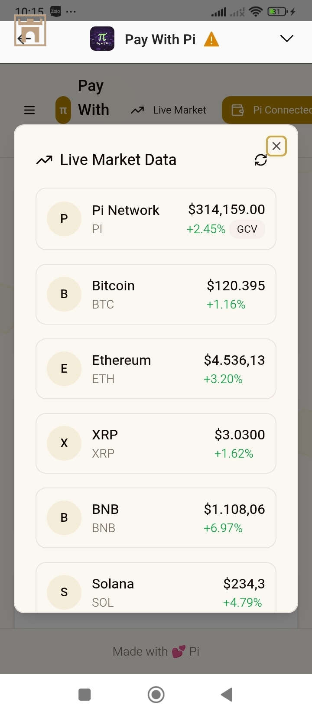Viewport: 312px width, 715px height.
Task: Open the hamburger menu
Action: click(x=29, y=110)
